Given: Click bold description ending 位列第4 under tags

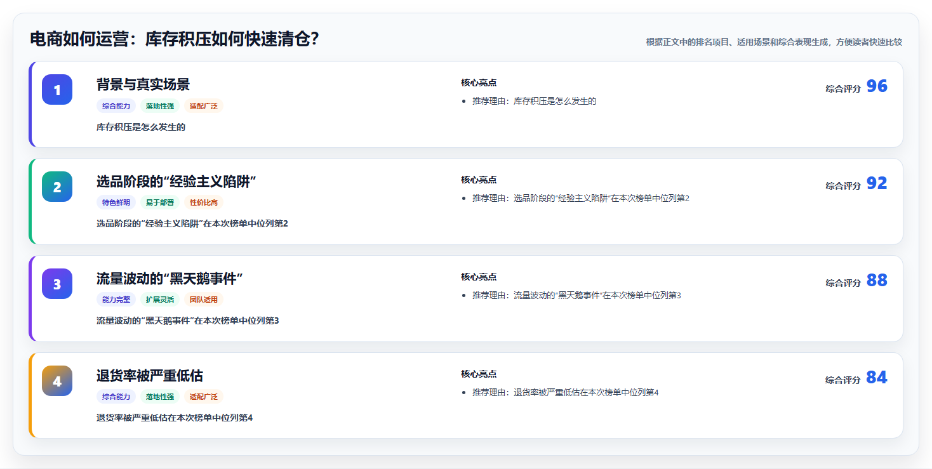Looking at the screenshot, I should (175, 418).
